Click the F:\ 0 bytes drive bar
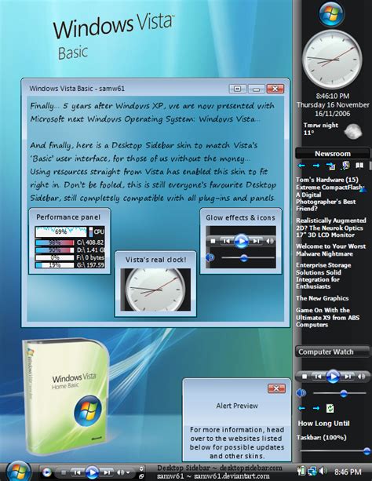 pos(55,257)
